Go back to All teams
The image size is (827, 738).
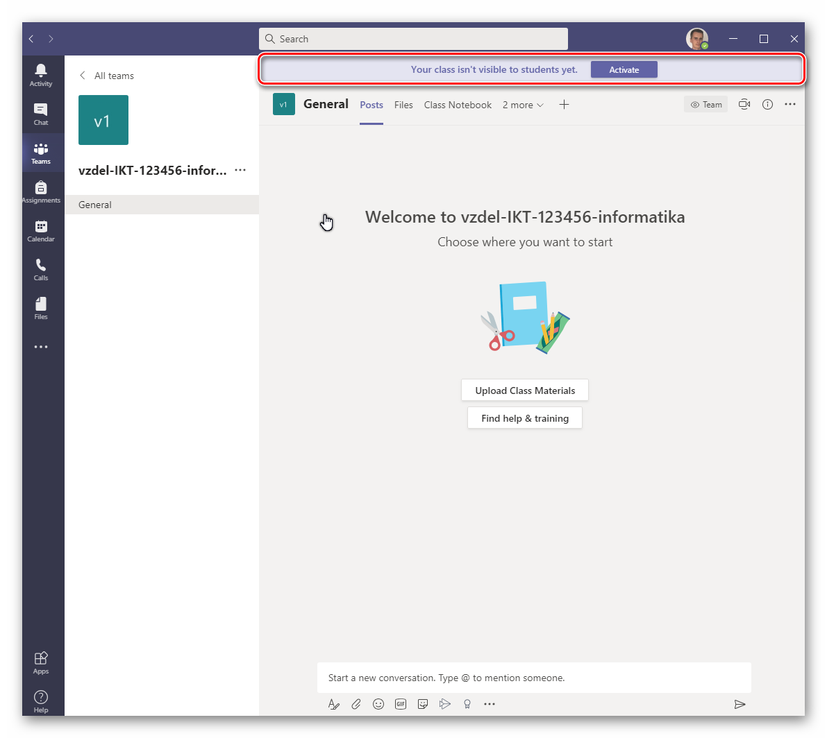tap(107, 76)
